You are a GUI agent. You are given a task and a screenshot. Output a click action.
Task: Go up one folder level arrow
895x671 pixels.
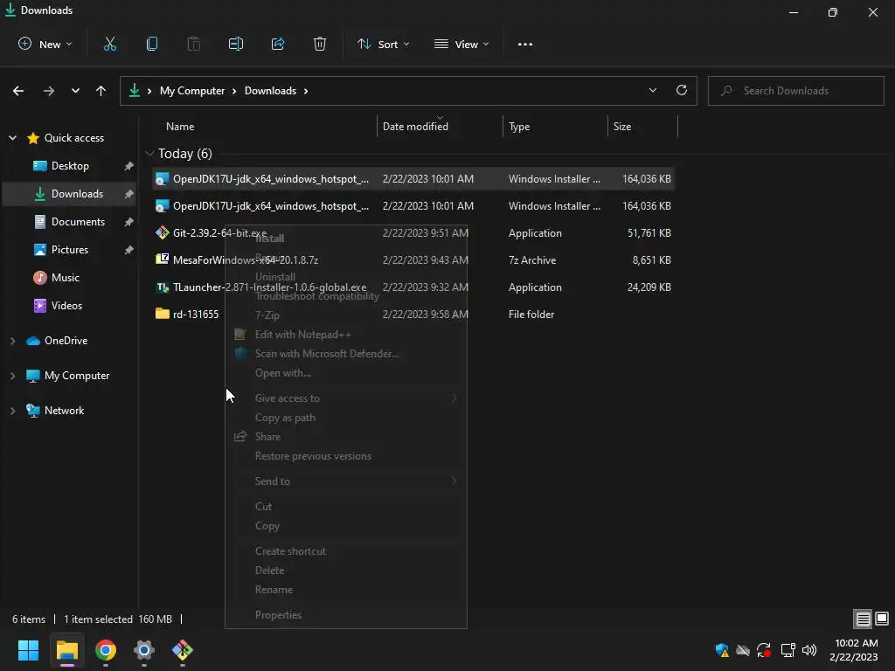[101, 91]
